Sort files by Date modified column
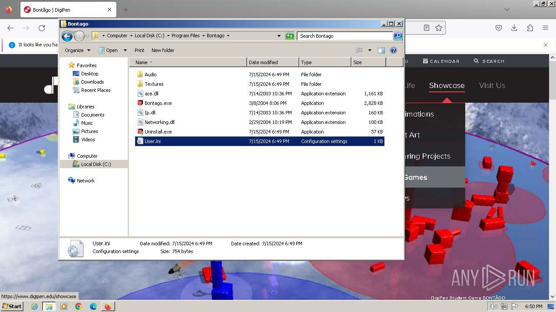Image resolution: width=556 pixels, height=312 pixels. (273, 62)
